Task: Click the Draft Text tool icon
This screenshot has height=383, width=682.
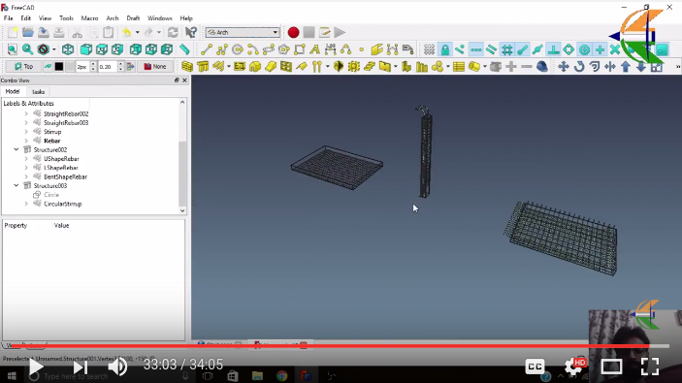Action: (x=315, y=49)
